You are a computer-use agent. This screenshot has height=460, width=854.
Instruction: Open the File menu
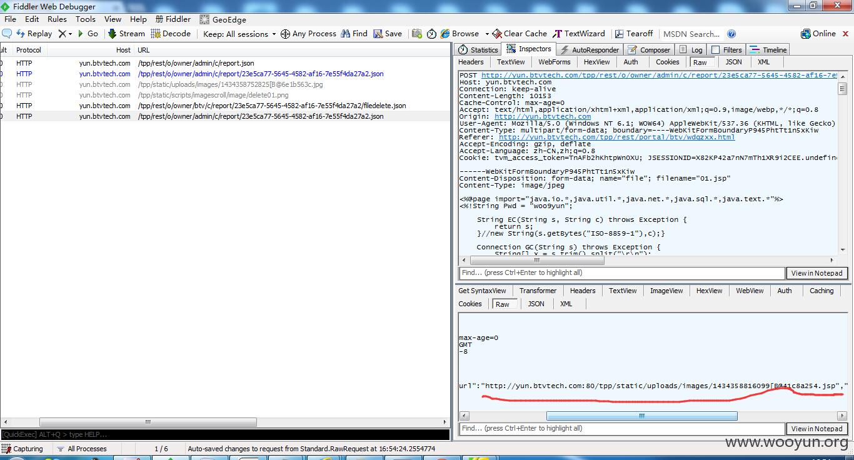point(10,19)
